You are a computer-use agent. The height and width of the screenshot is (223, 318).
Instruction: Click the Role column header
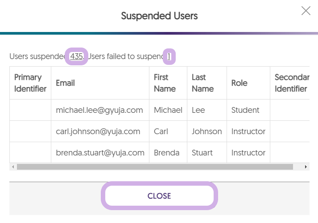click(239, 83)
